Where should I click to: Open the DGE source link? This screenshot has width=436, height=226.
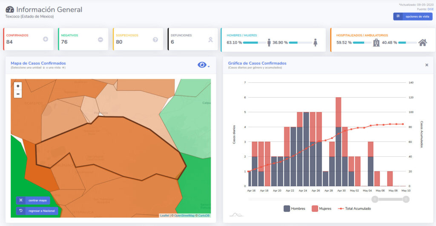pyautogui.click(x=430, y=9)
